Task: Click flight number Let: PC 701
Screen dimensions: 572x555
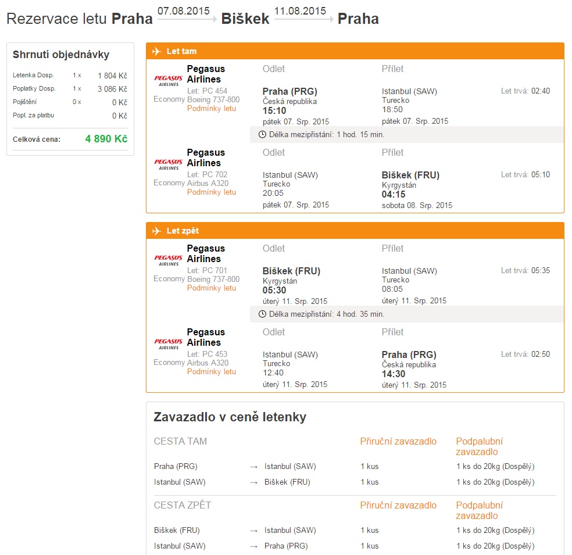Action: [207, 270]
